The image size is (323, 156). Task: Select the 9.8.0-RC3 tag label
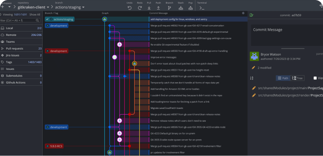click(54, 146)
